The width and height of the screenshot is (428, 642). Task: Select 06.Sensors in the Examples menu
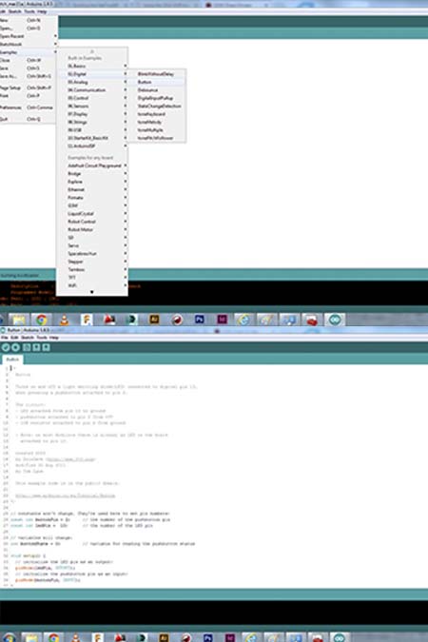click(92, 106)
